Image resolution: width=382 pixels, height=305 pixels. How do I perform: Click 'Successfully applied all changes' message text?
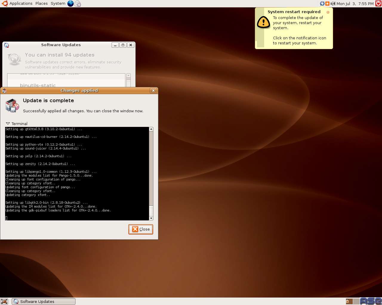coord(83,111)
